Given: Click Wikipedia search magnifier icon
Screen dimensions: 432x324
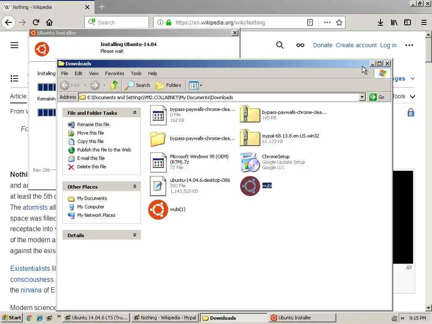Looking at the screenshot, I should (x=280, y=45).
